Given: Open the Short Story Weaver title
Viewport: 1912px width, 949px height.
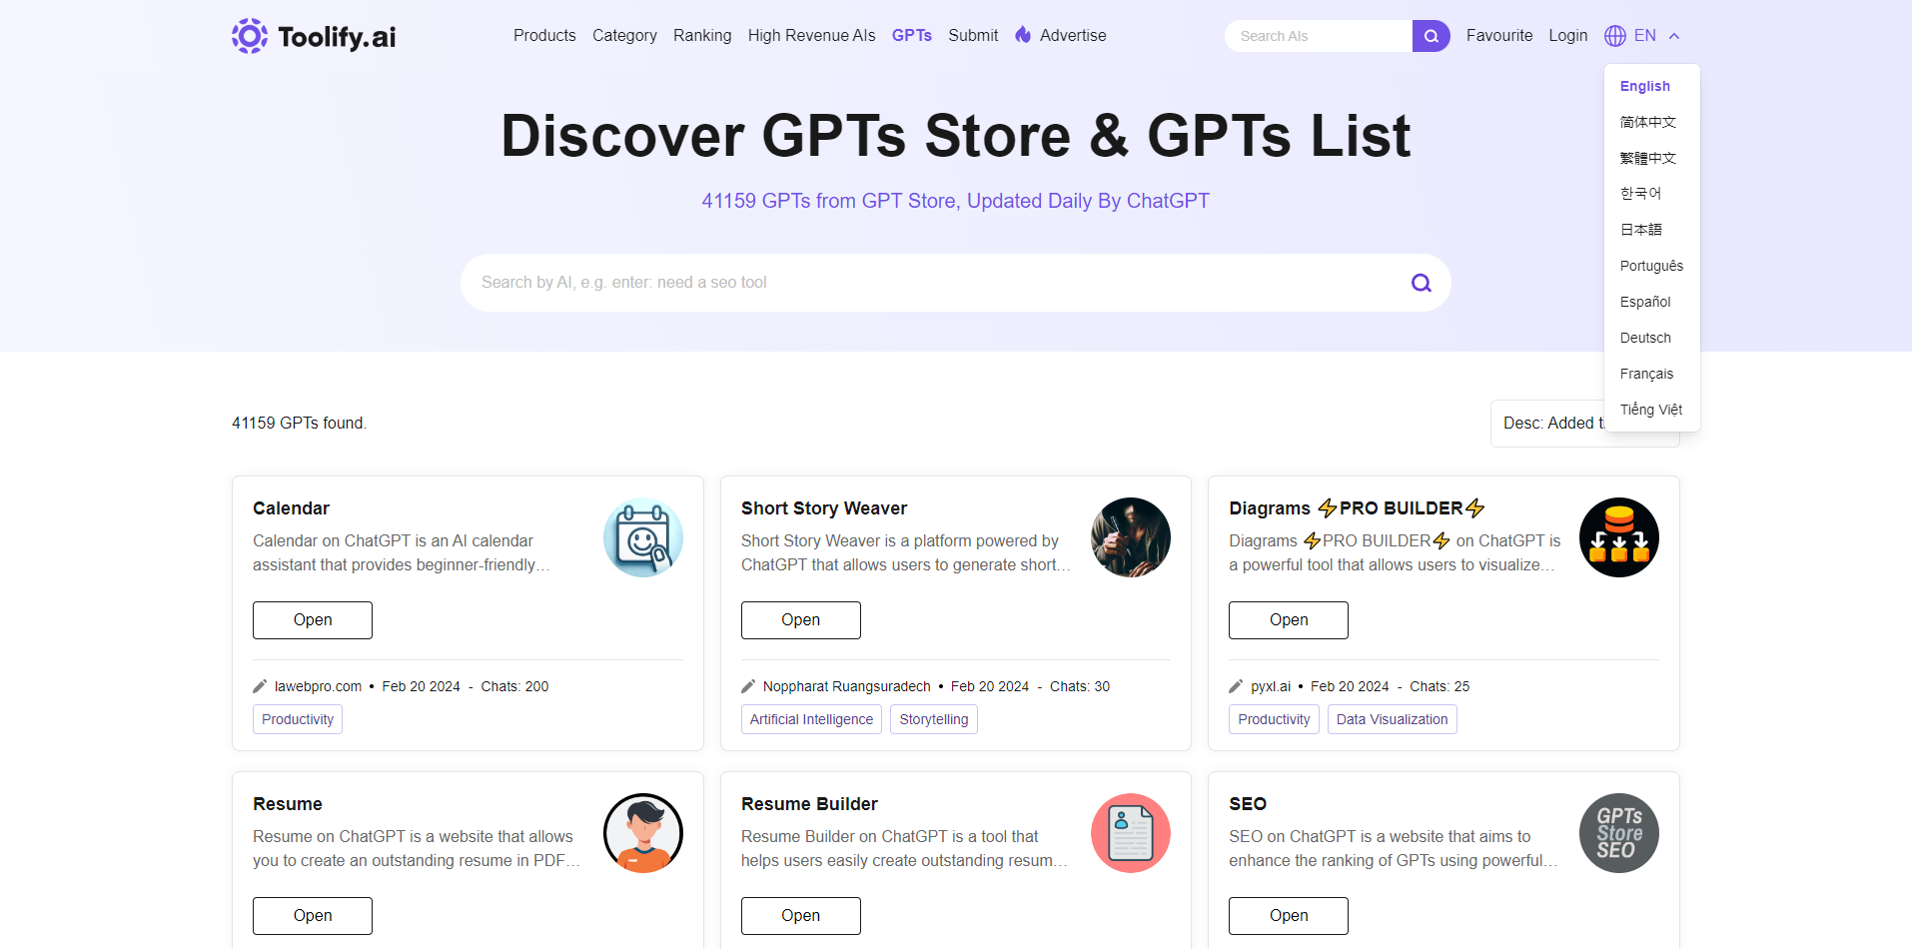Looking at the screenshot, I should [824, 508].
